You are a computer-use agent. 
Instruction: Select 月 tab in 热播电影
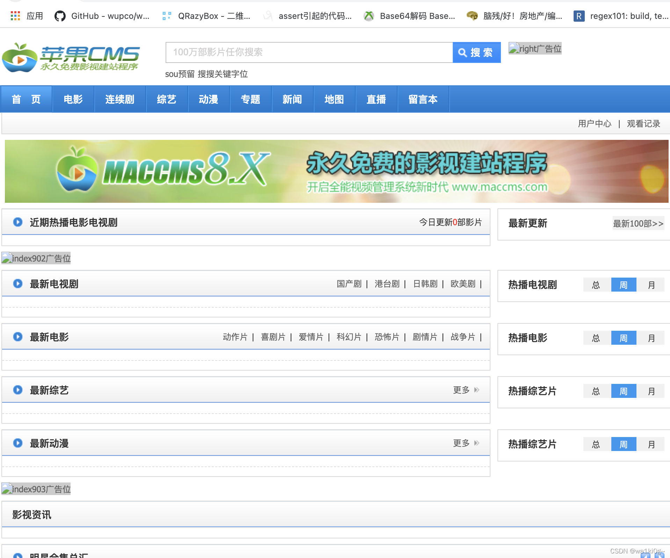pos(651,338)
